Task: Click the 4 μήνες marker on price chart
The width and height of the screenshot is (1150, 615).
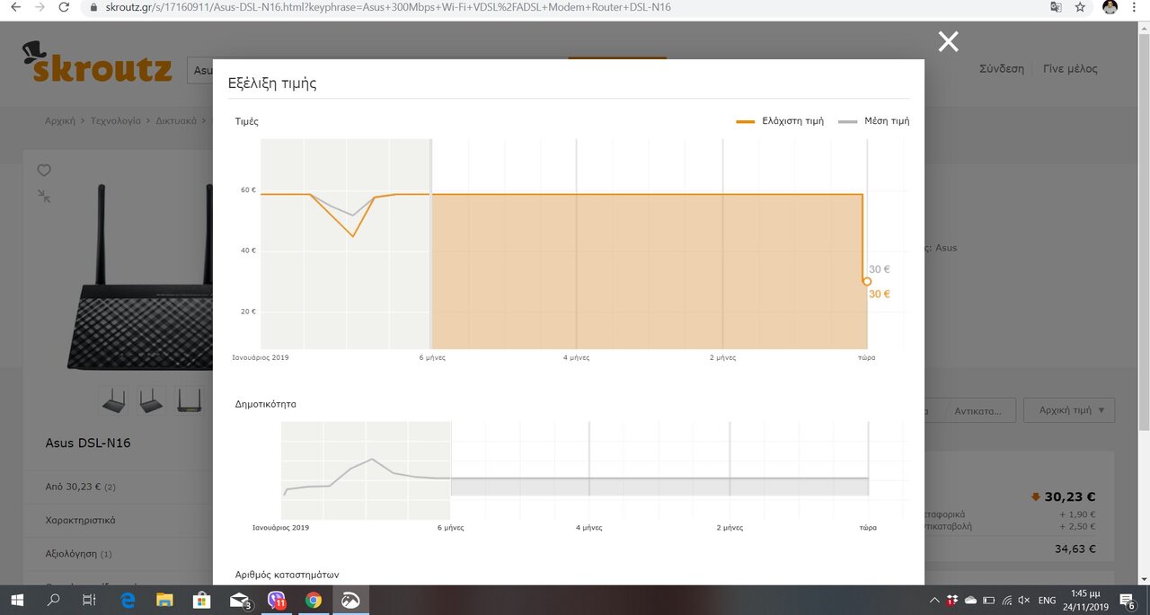Action: click(576, 357)
